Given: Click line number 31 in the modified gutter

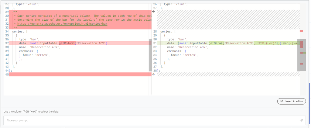Looking at the screenshot, I should coord(155,43).
